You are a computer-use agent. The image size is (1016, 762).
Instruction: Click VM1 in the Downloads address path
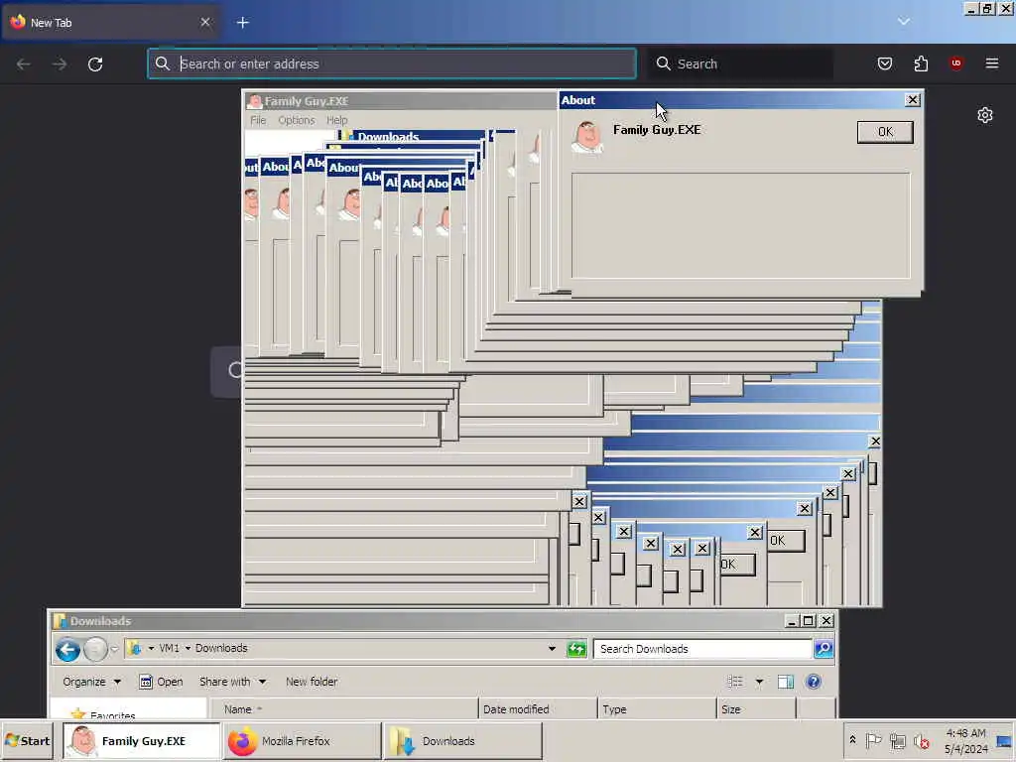click(169, 648)
